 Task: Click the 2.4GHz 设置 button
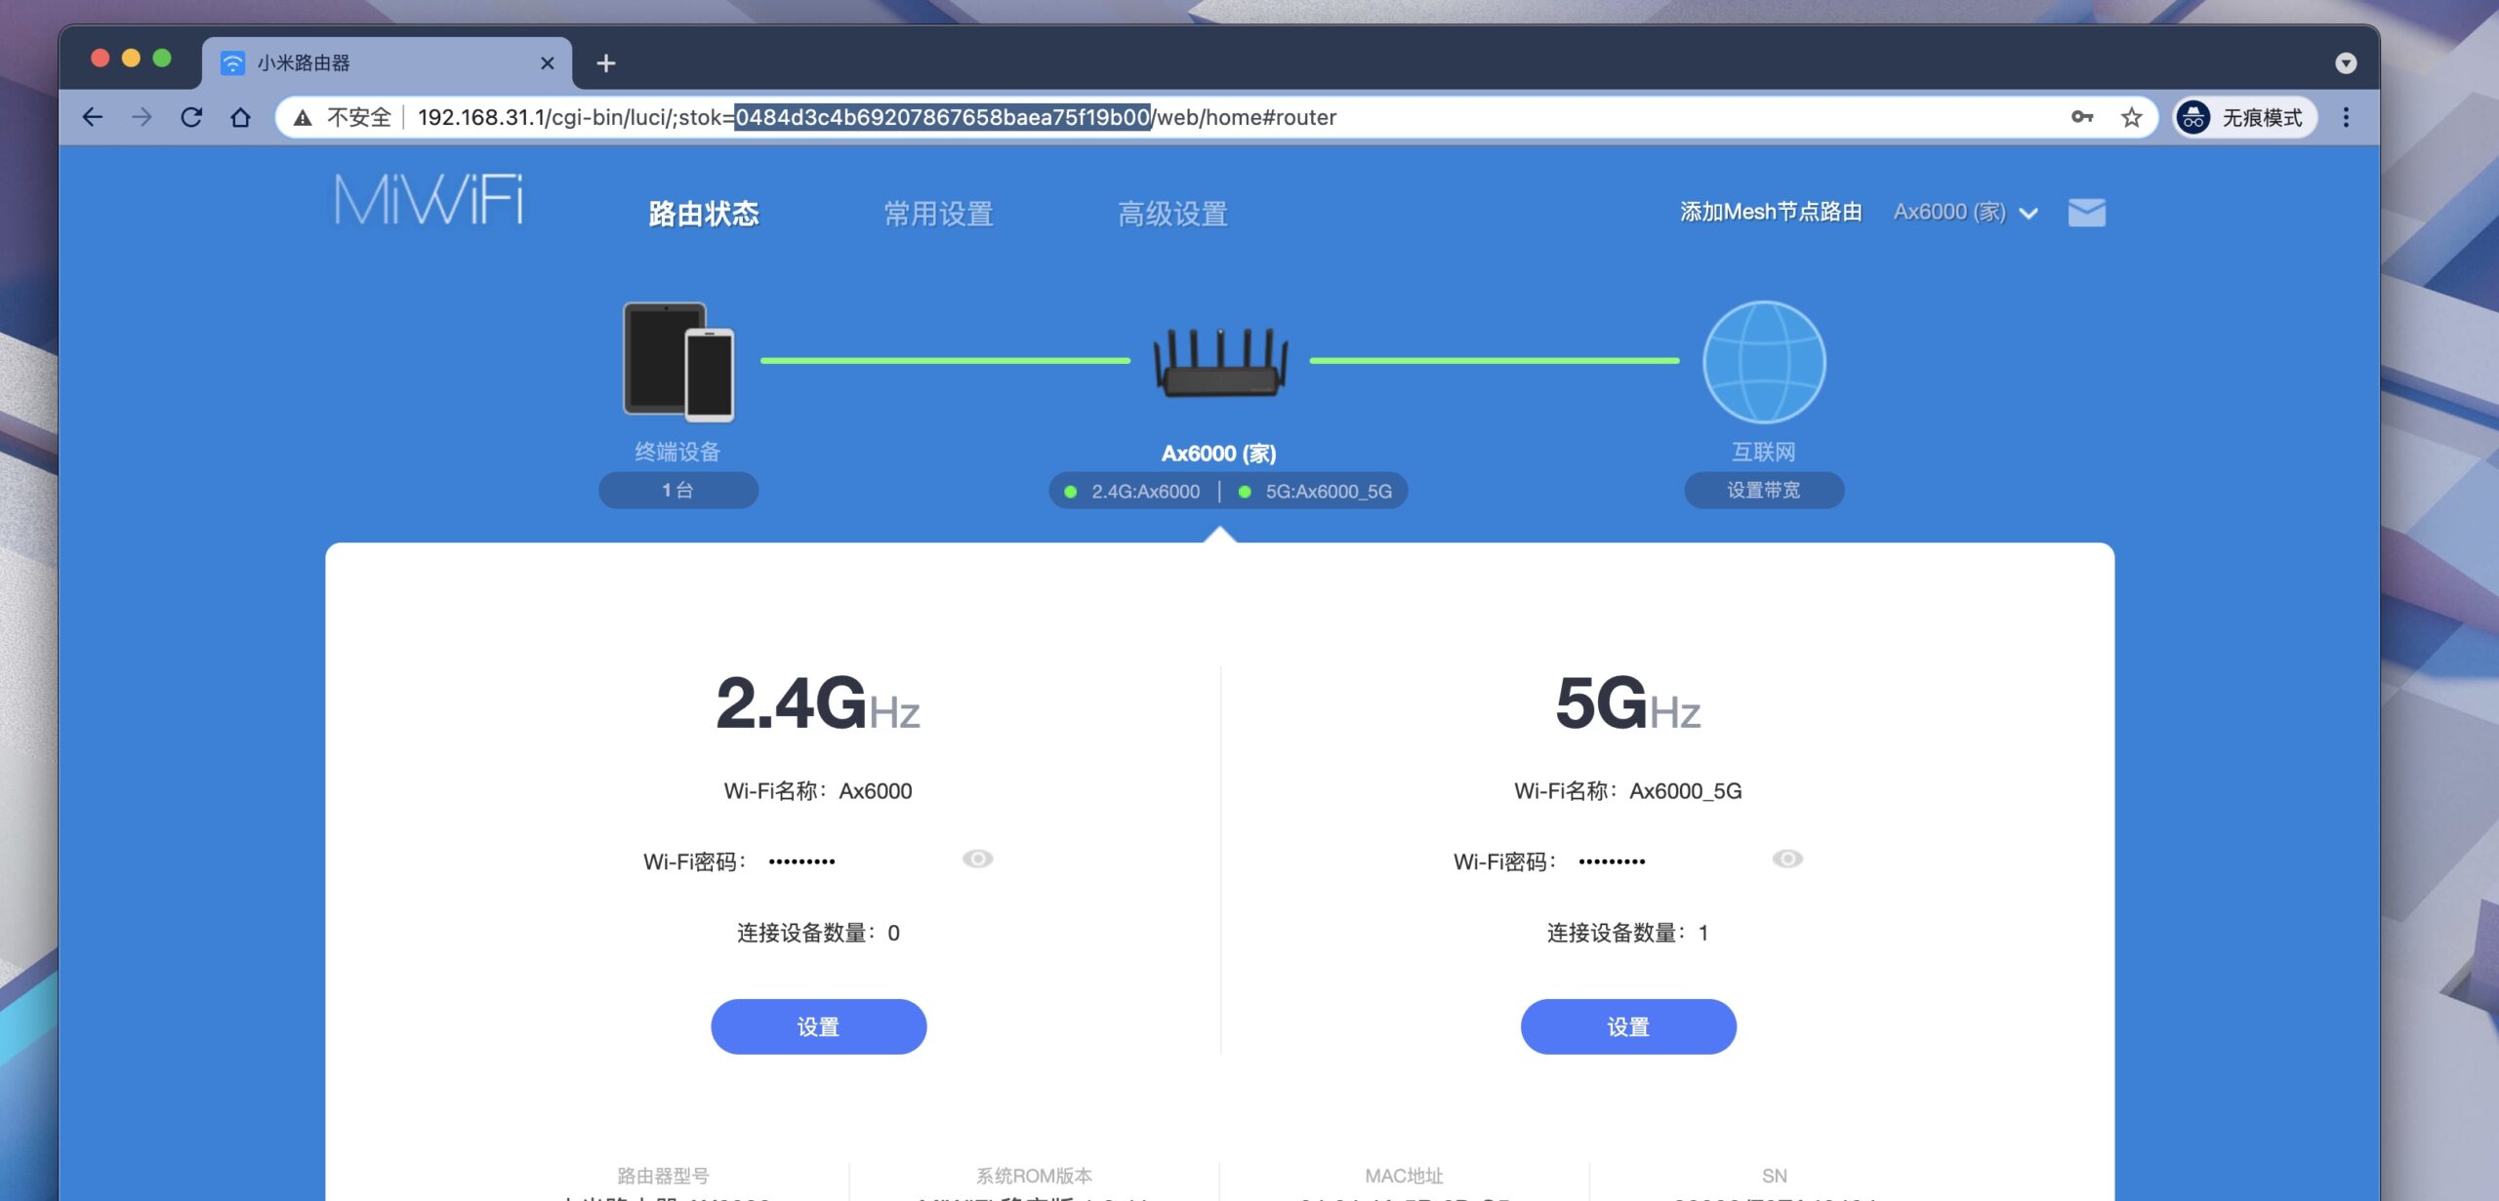point(818,1026)
